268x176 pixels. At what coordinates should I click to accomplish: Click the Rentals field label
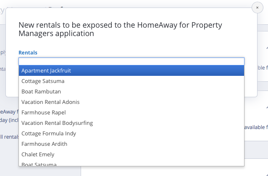coord(28,53)
